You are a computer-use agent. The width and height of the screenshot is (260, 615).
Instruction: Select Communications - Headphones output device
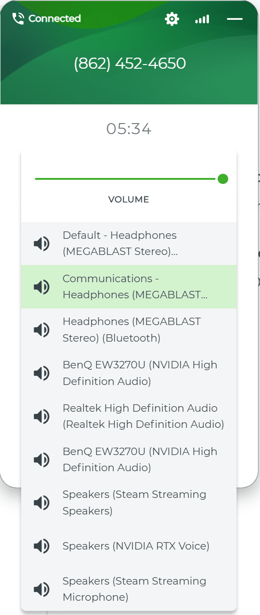[129, 287]
